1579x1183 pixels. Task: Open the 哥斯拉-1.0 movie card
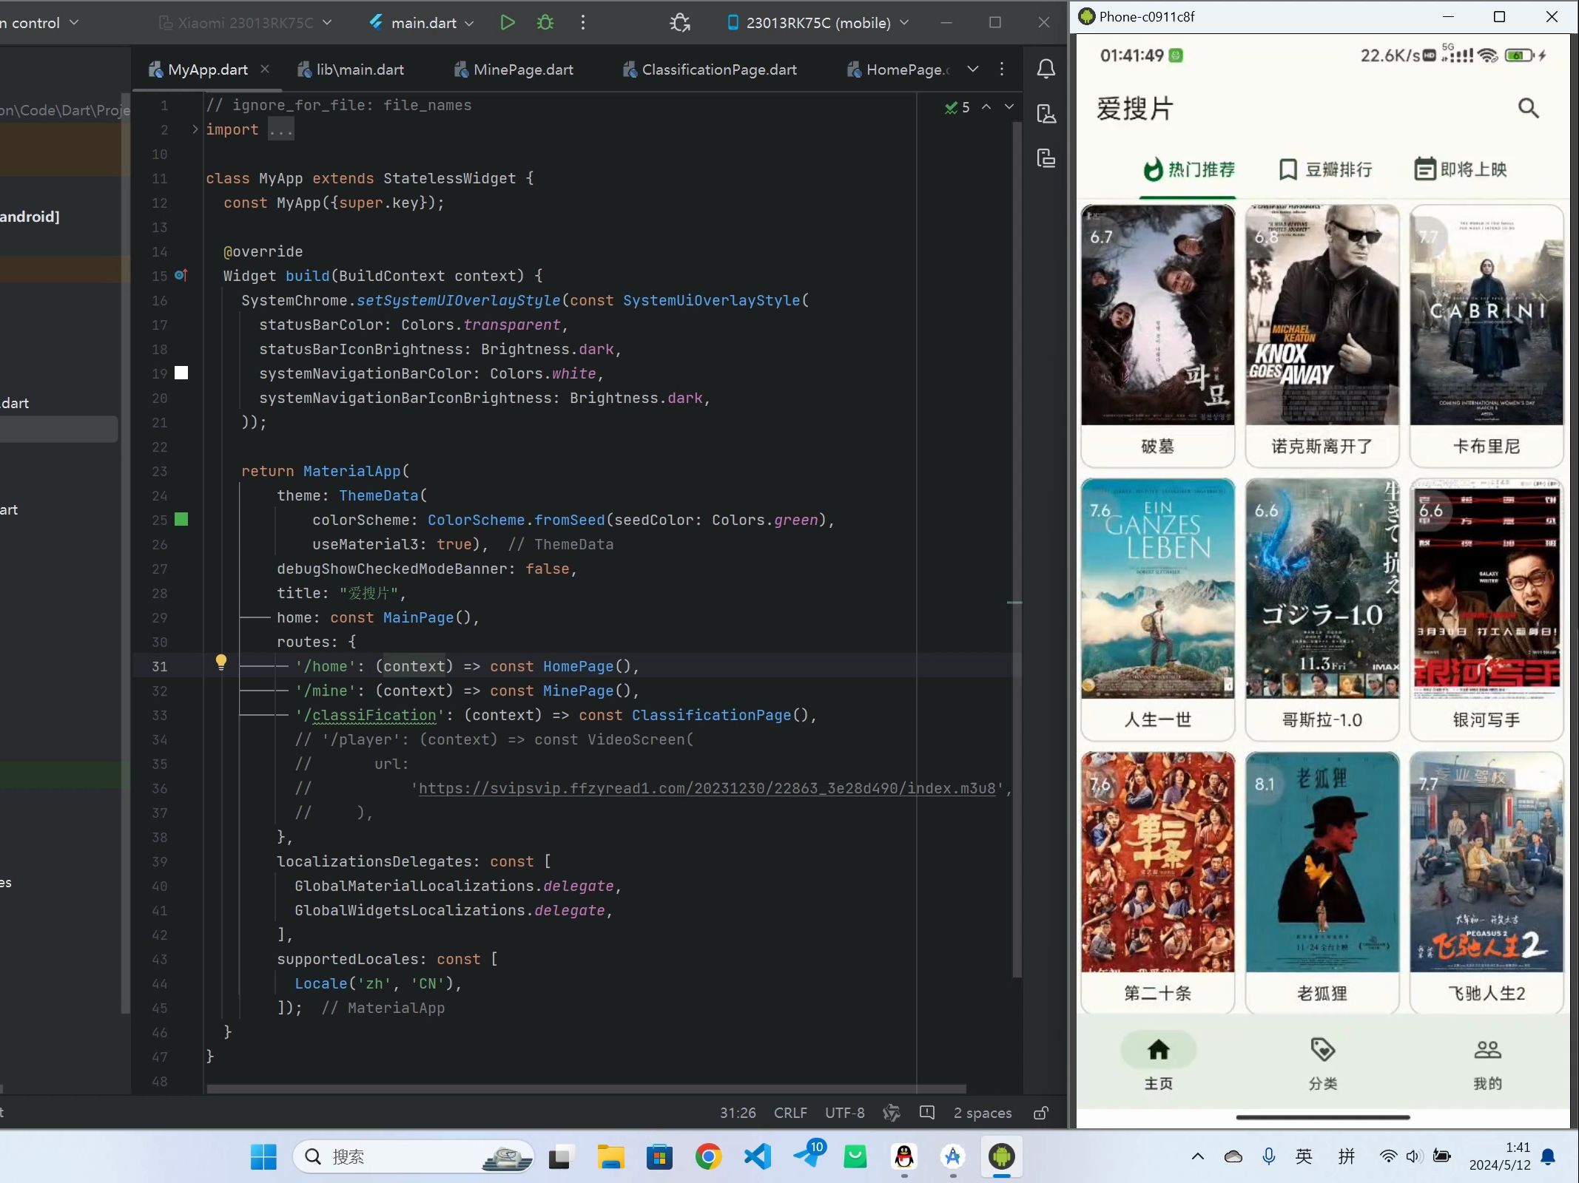tap(1322, 609)
